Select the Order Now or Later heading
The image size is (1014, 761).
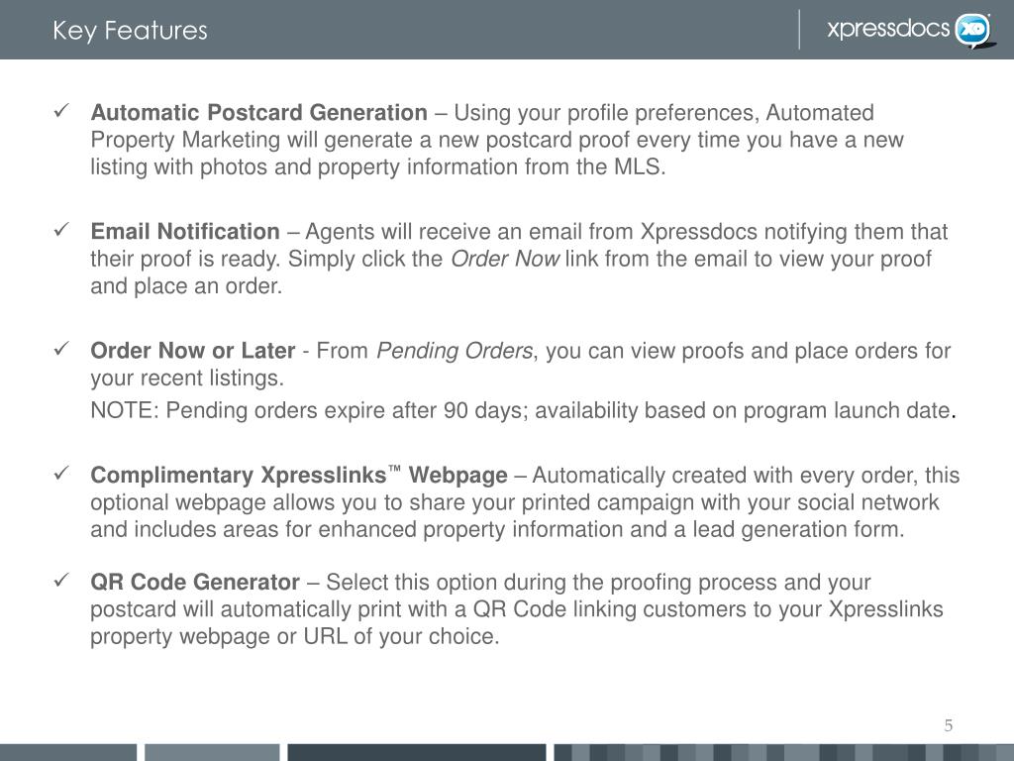193,351
